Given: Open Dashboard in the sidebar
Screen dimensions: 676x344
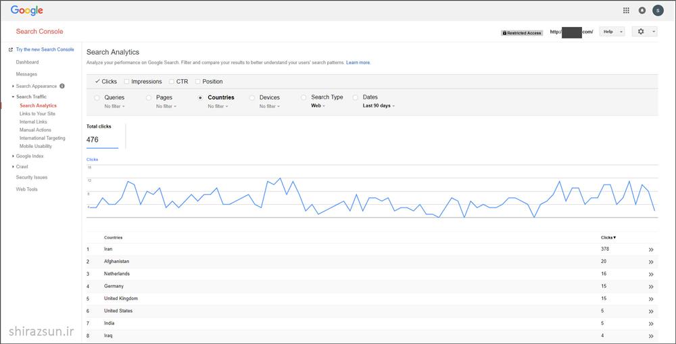Looking at the screenshot, I should [x=27, y=62].
